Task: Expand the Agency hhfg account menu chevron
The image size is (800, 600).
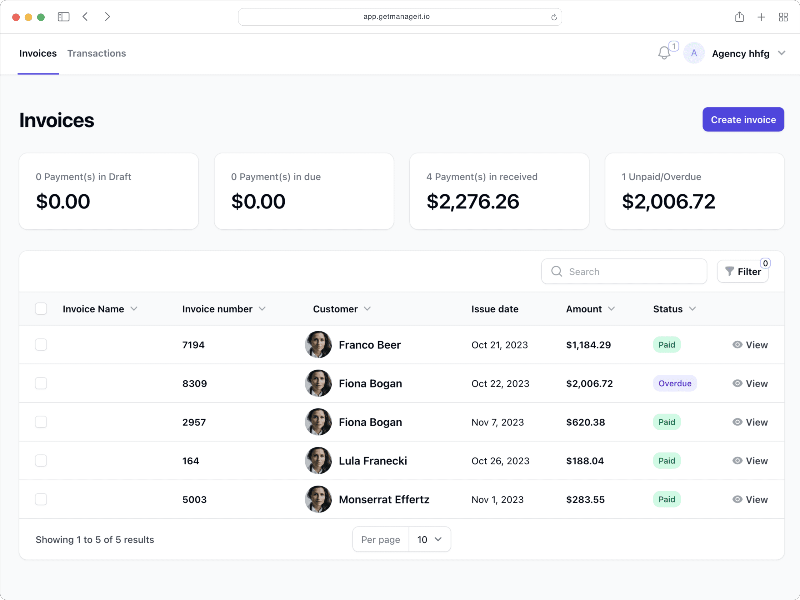Action: tap(782, 53)
